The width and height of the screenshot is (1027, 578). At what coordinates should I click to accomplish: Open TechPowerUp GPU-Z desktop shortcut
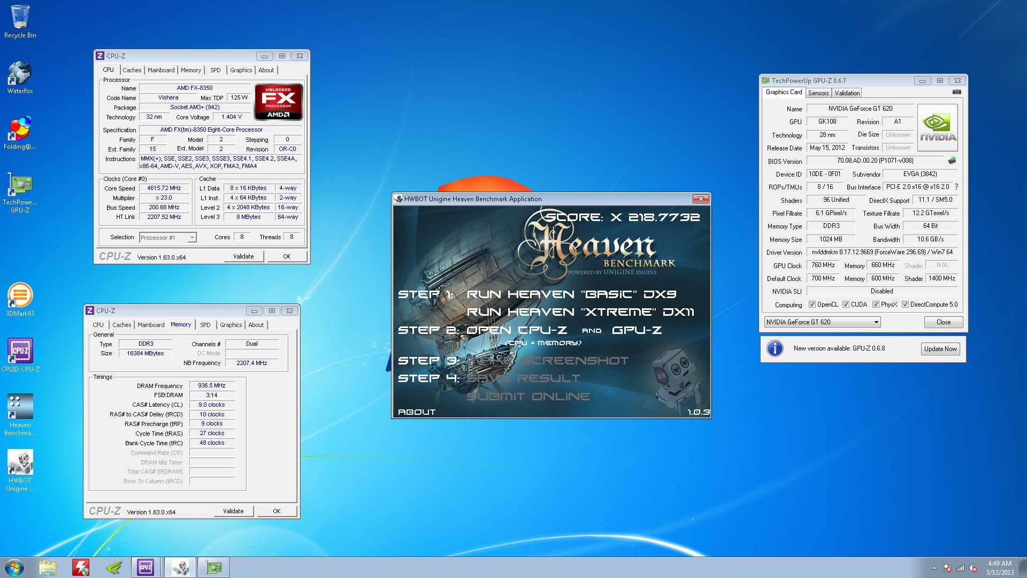click(x=20, y=193)
